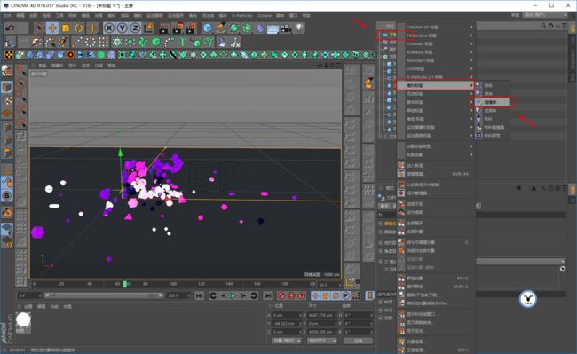The width and height of the screenshot is (577, 354).
Task: Toggle X axis lock
Action: [109, 28]
